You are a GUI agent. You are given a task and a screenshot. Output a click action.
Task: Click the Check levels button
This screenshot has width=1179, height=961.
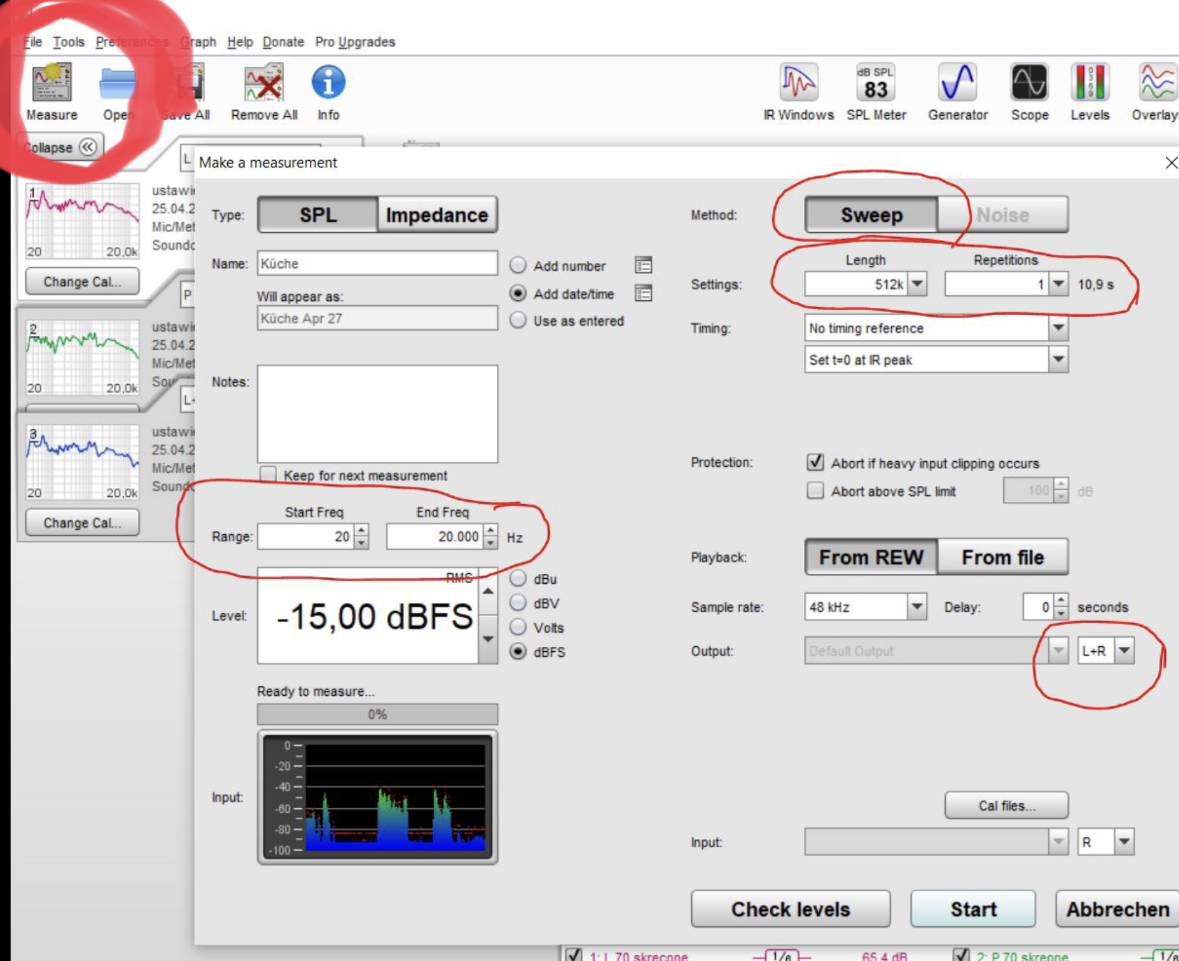point(790,909)
